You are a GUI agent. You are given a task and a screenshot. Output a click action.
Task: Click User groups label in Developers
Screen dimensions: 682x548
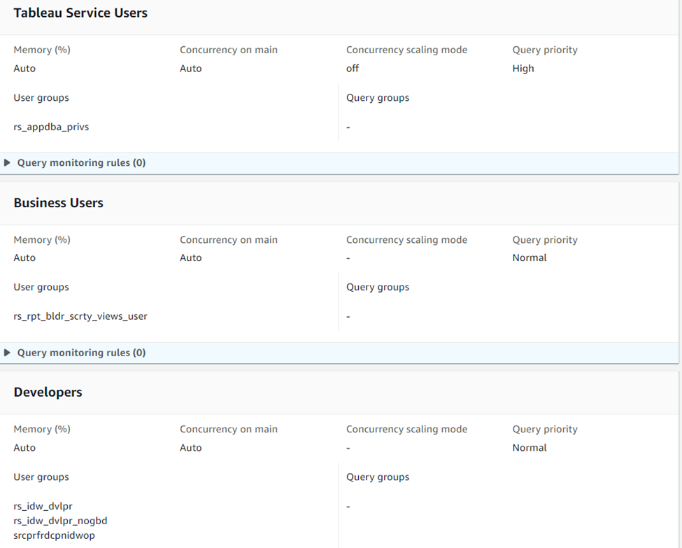click(x=41, y=477)
